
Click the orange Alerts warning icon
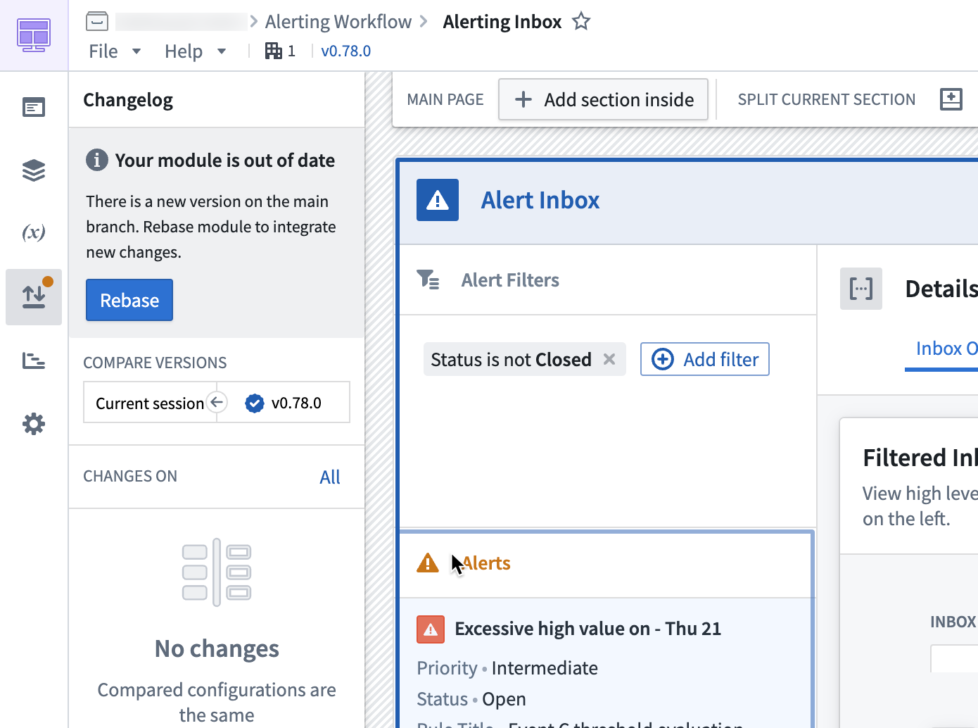click(428, 563)
